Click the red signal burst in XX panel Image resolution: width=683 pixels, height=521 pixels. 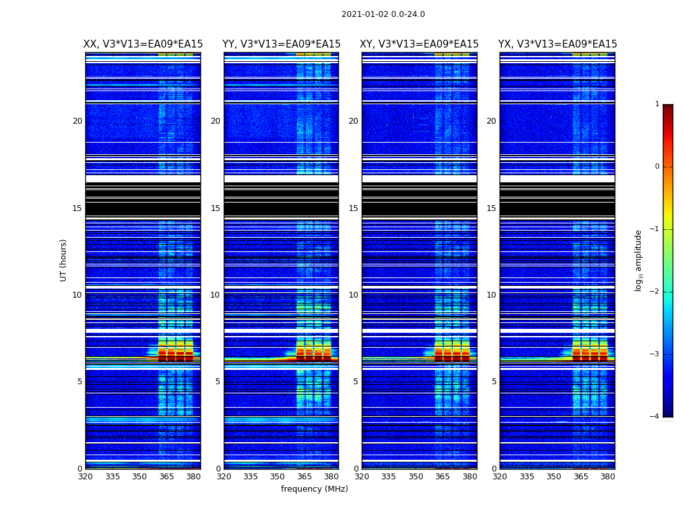coord(176,357)
